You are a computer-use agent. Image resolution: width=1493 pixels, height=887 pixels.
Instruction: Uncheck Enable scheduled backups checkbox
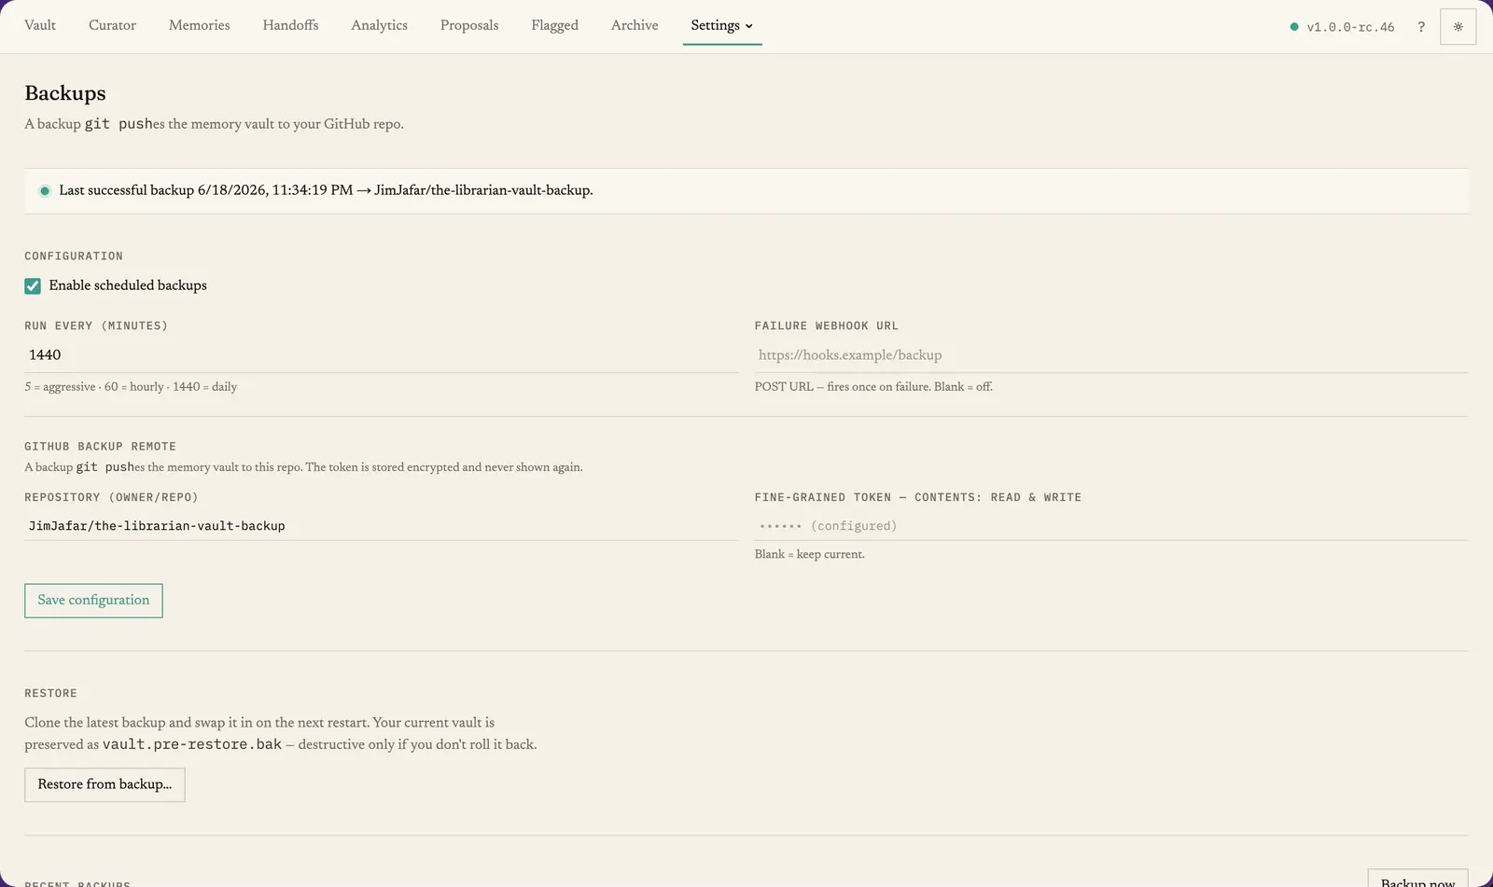point(33,285)
